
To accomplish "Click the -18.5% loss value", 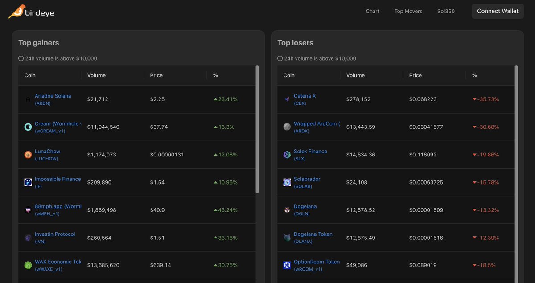I will [484, 265].
